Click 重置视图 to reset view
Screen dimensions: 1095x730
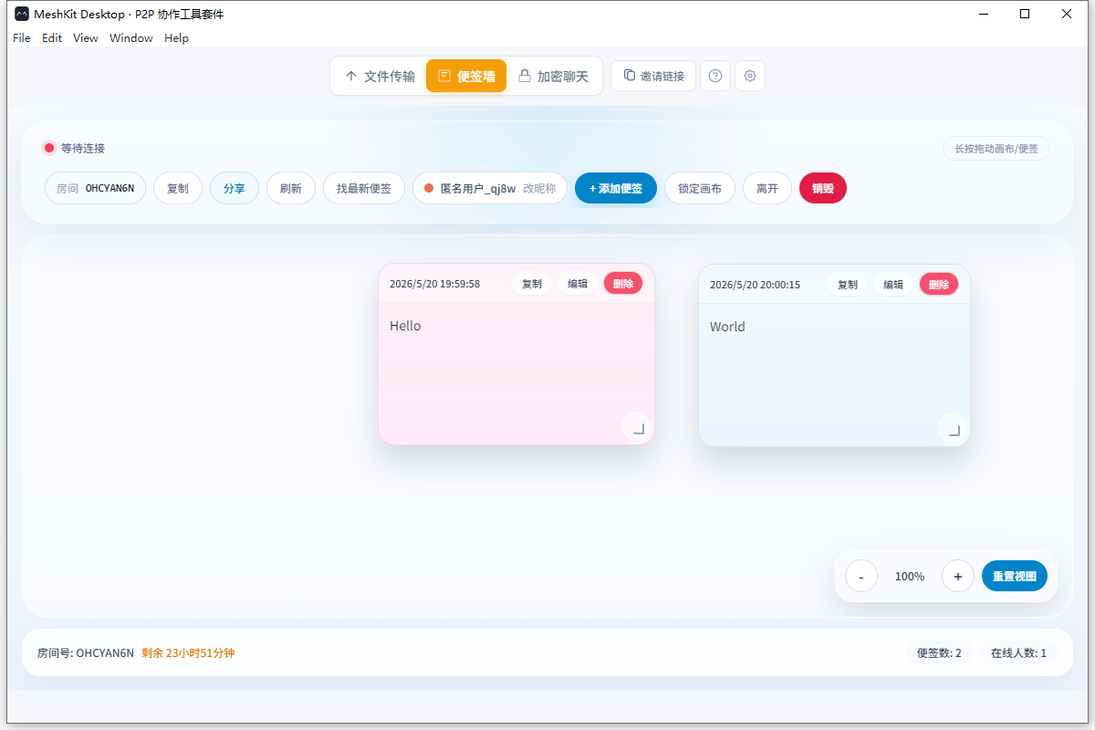tap(1015, 577)
